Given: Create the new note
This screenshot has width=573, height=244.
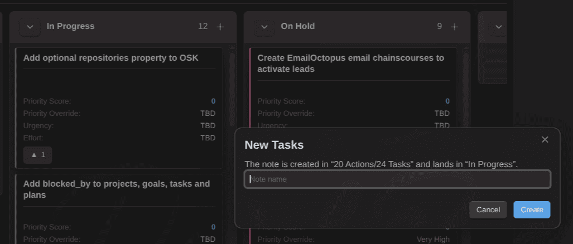Looking at the screenshot, I should point(532,209).
